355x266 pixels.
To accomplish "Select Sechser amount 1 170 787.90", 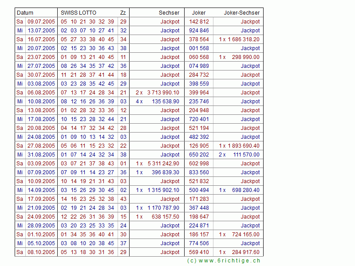I will 163,208.
